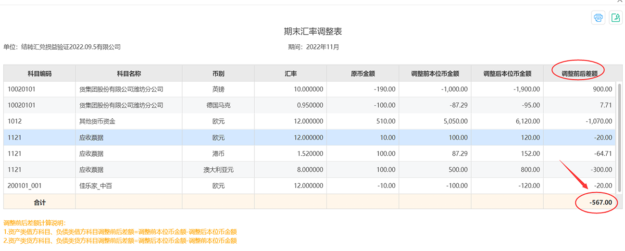
Task: Click the 合计 total row label
Action: click(39, 202)
